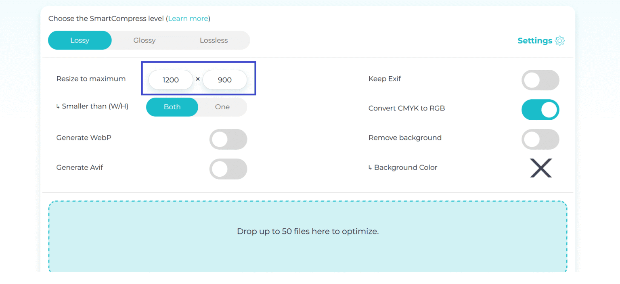Select the Lossy compression level
Image resolution: width=620 pixels, height=284 pixels.
[80, 40]
